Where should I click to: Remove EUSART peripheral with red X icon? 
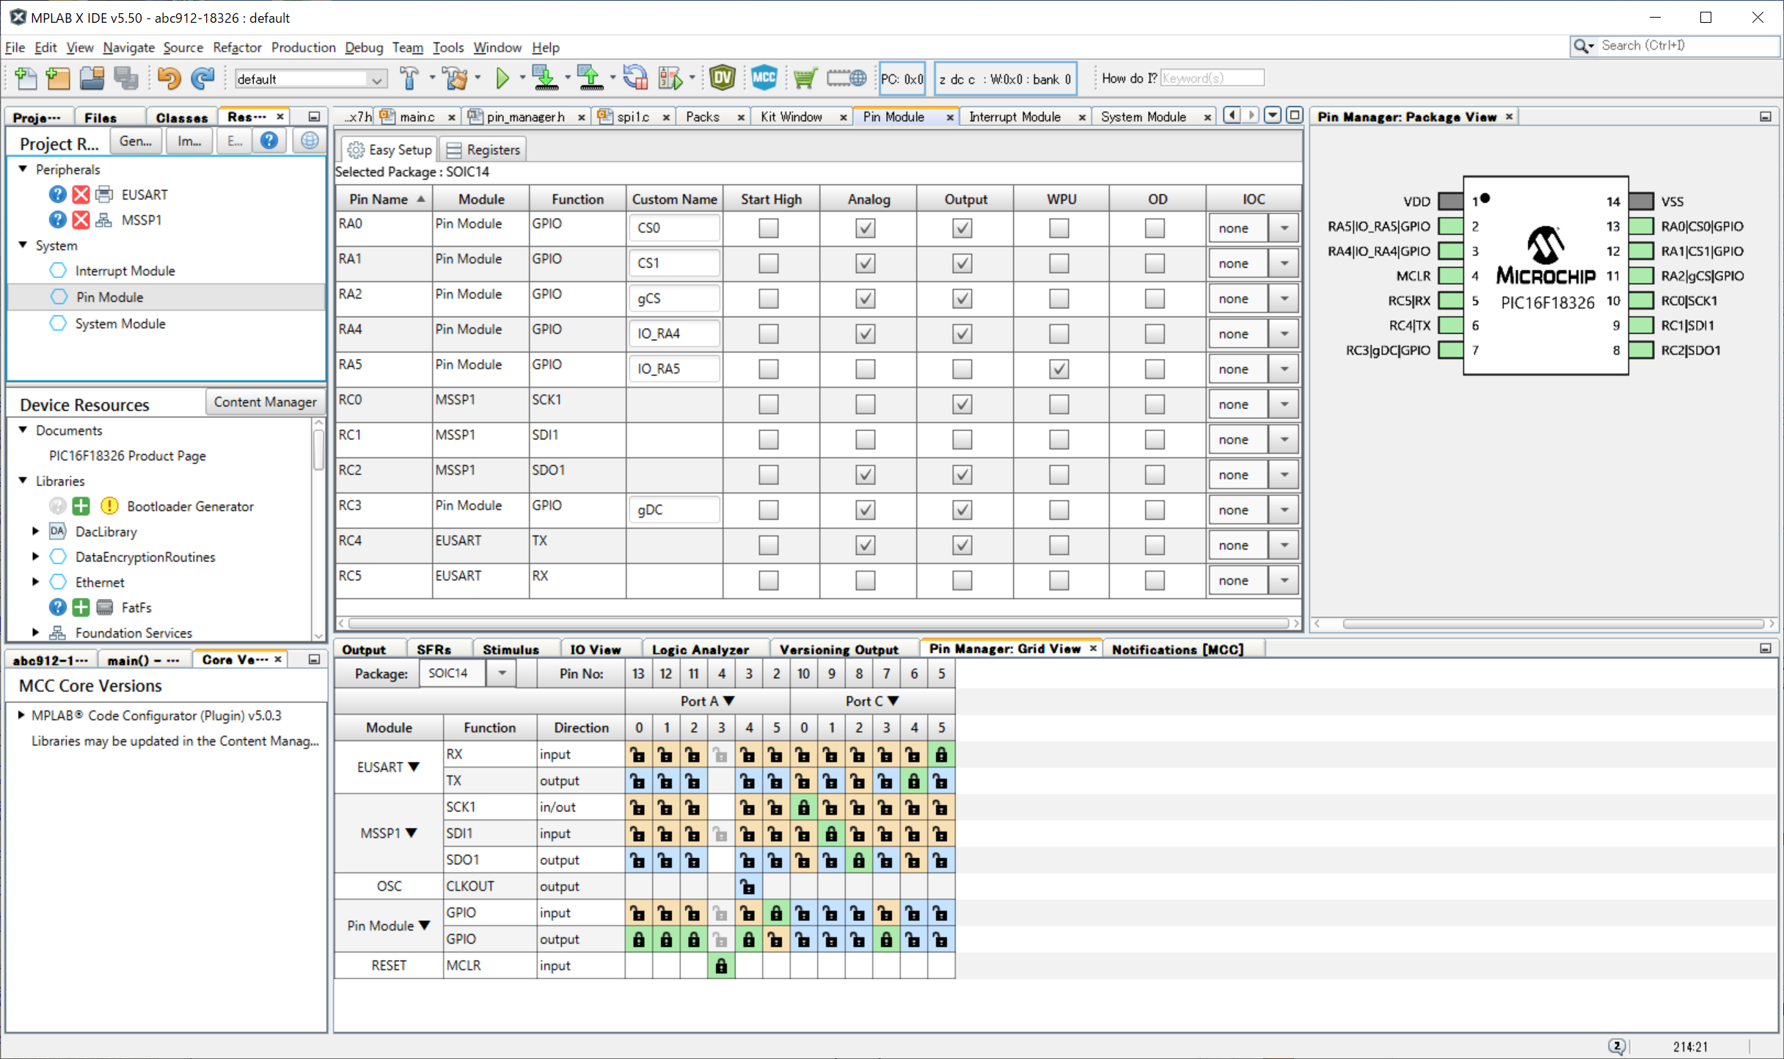coord(81,194)
